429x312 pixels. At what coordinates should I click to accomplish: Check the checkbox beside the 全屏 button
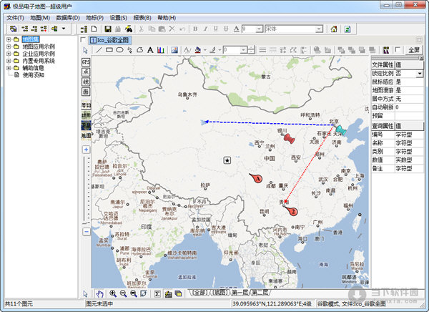398,49
